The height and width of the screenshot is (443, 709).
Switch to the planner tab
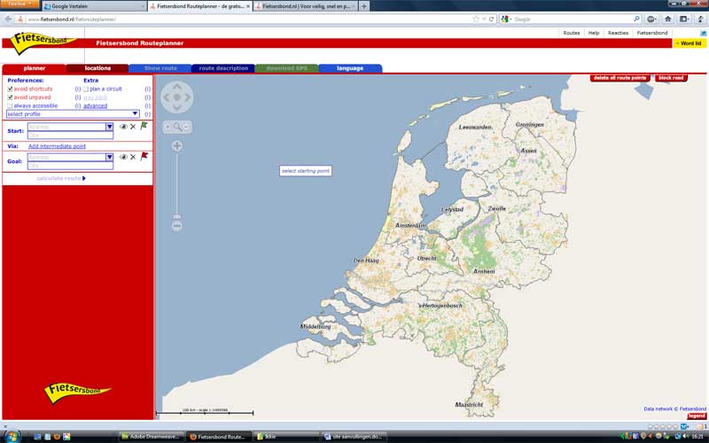click(x=35, y=68)
